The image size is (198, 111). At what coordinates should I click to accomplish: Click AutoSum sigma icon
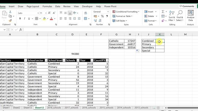[163, 12]
